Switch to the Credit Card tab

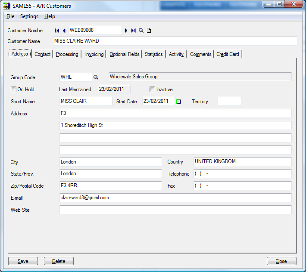point(228,54)
